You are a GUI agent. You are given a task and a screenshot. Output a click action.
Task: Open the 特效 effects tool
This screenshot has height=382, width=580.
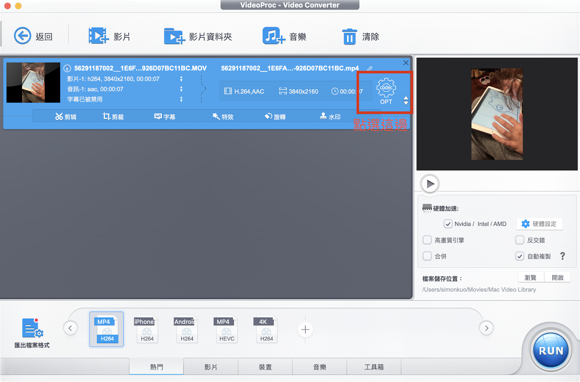pos(223,116)
